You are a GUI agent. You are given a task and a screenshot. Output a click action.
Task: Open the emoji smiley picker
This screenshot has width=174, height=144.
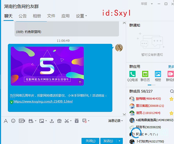[13, 121]
